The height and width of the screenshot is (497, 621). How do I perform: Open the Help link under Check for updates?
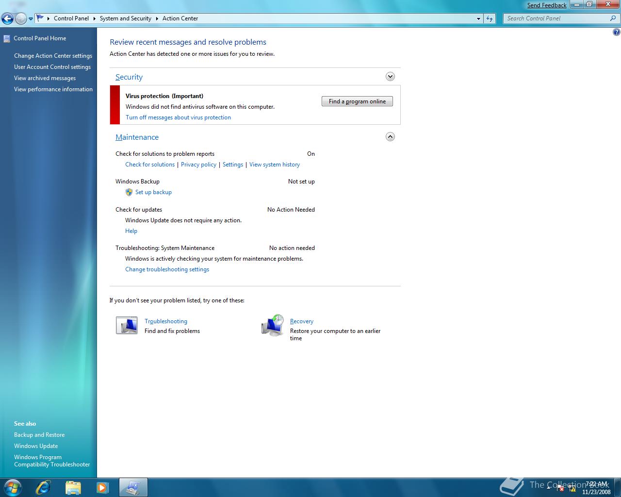(131, 231)
